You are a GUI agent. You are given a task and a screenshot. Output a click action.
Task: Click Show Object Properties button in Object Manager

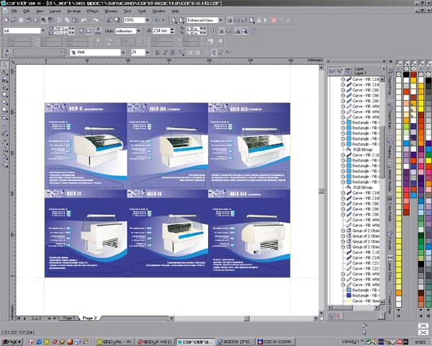(332, 71)
